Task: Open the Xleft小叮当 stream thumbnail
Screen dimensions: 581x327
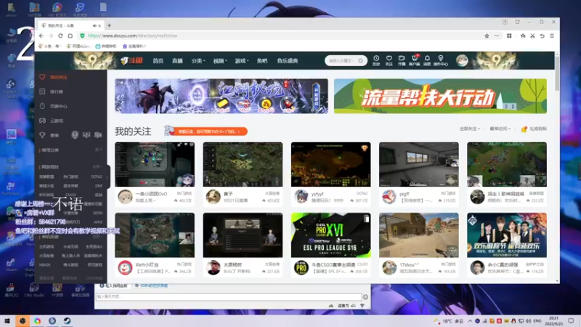Action: (155, 235)
